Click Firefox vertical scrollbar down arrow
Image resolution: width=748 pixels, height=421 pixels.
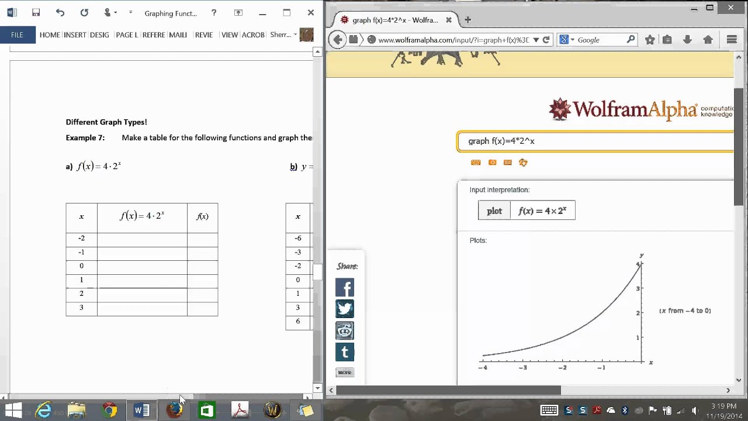(739, 380)
